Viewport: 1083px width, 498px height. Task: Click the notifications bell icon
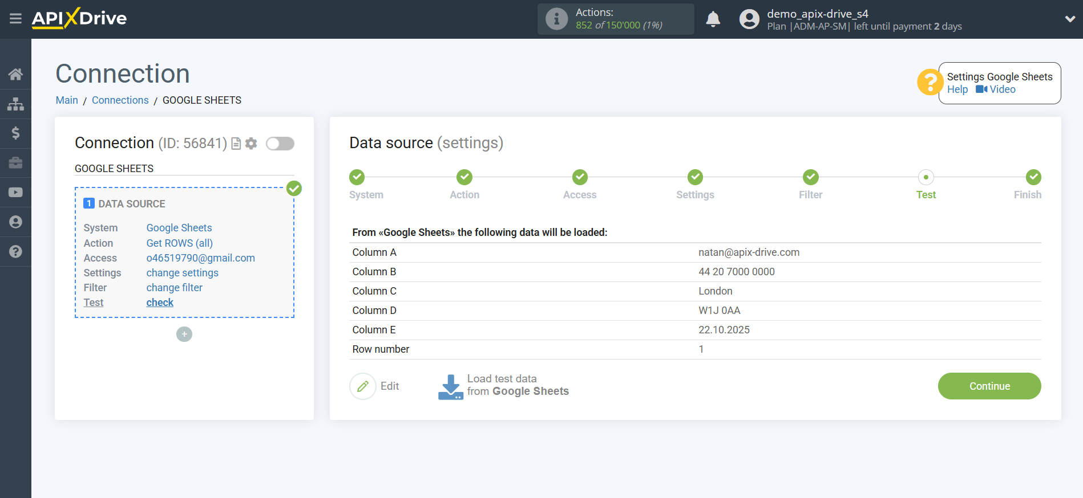tap(713, 19)
